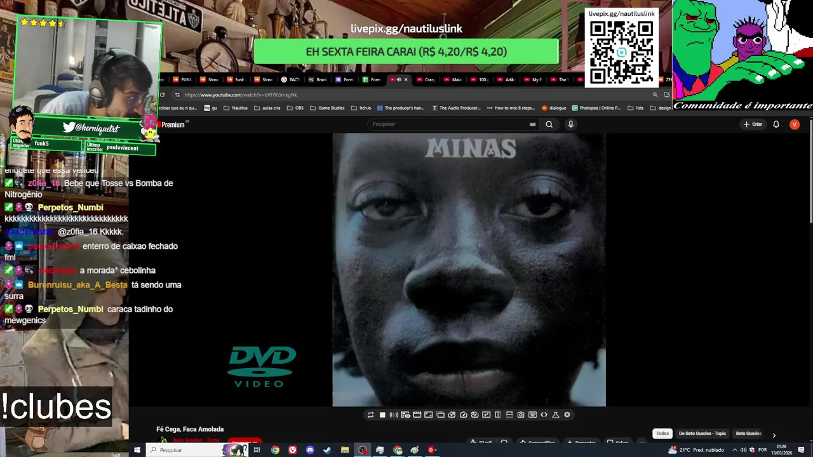Click the code brackets icon below video

[x=544, y=414]
